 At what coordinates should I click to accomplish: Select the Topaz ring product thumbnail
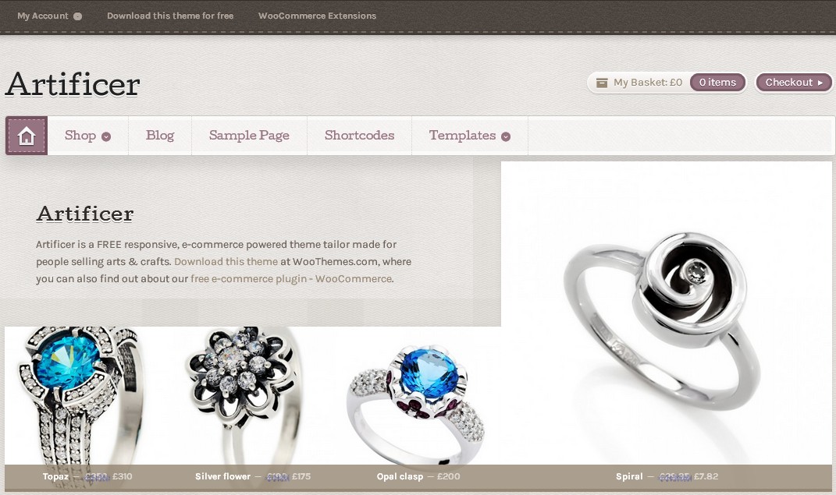[x=80, y=397]
